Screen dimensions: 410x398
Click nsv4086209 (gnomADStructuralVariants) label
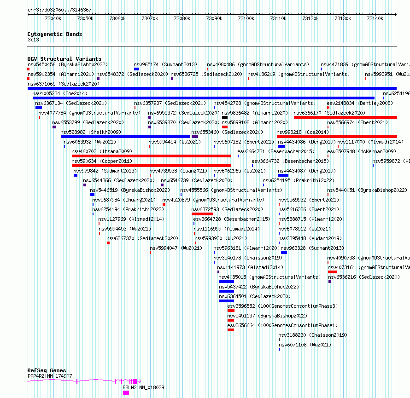(299, 74)
